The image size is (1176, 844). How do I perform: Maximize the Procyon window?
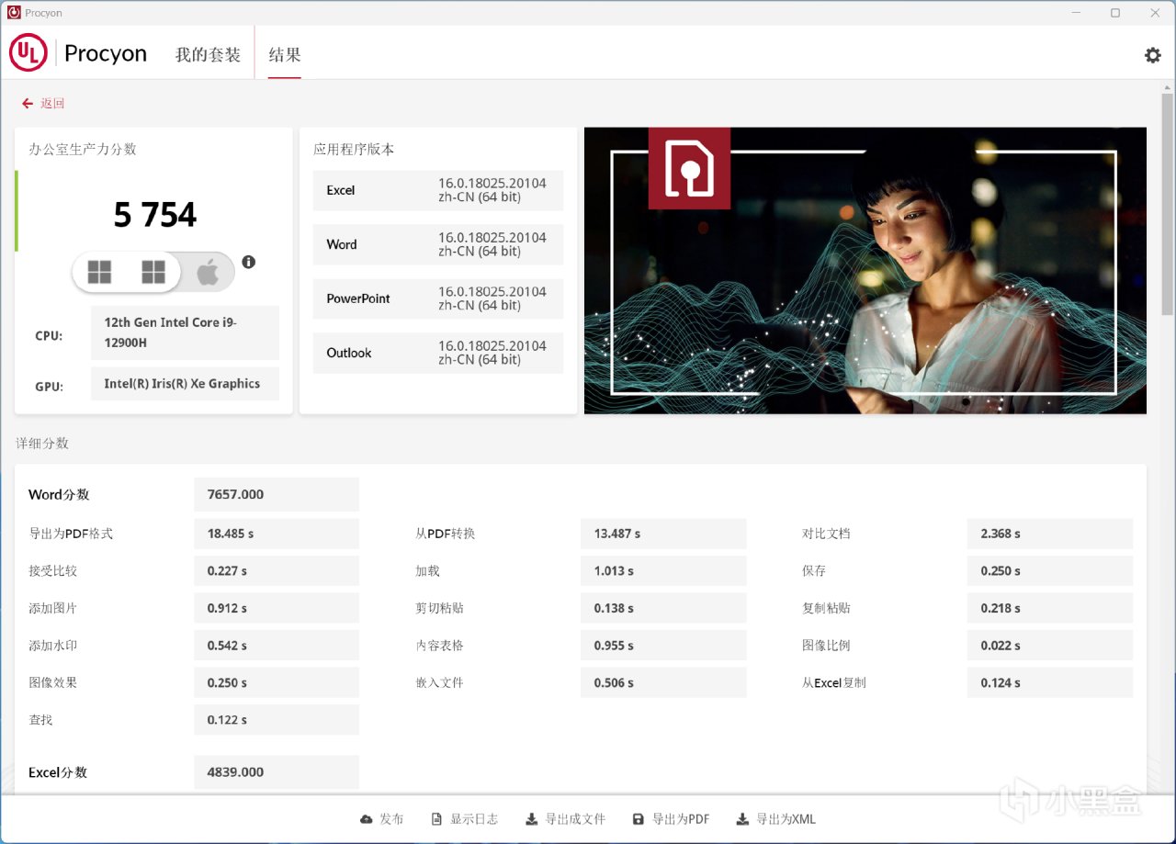(x=1115, y=13)
